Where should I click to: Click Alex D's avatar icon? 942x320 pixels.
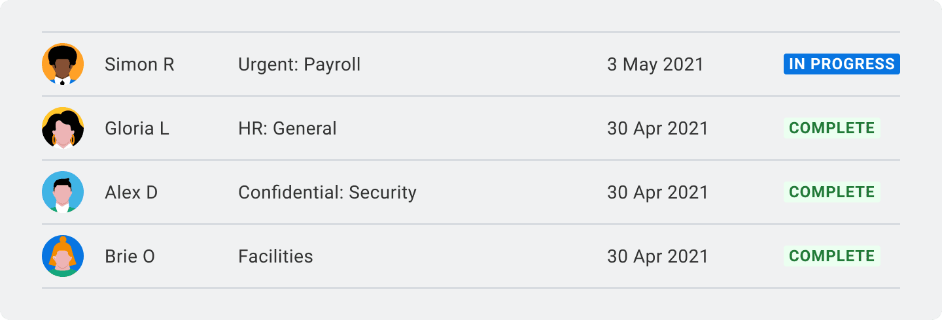63,192
